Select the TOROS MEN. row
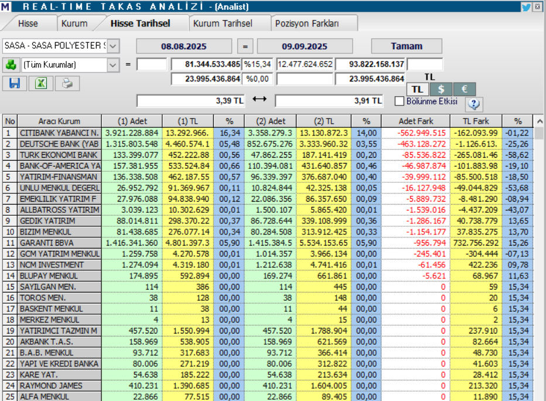Viewport: 546px width, 401px height. (268, 298)
